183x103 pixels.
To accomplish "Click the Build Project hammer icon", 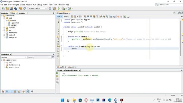I will [x=50, y=8].
